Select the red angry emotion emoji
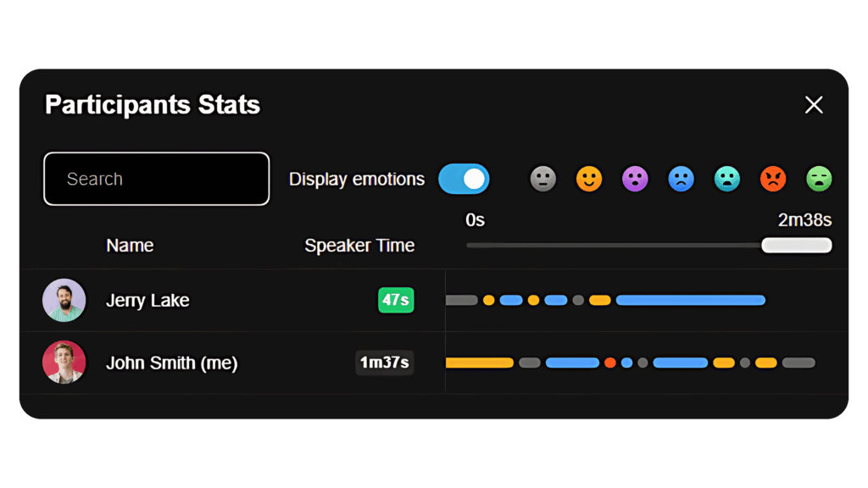 point(773,179)
